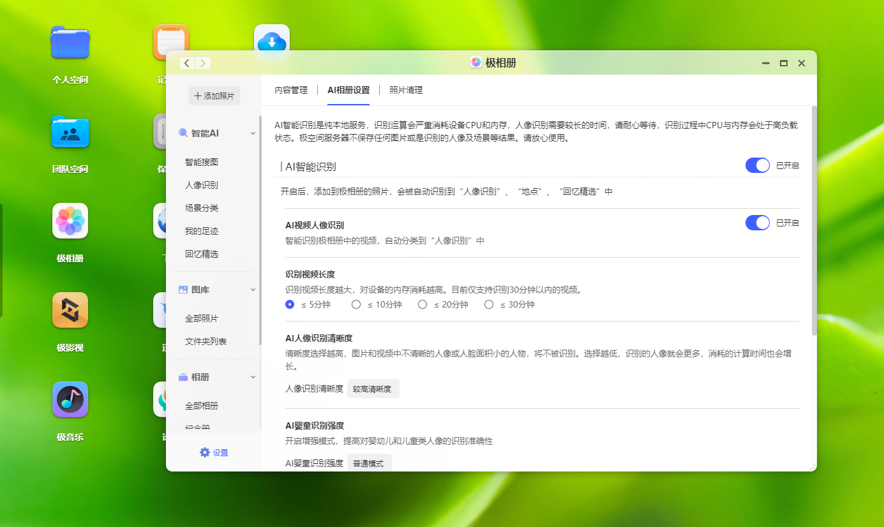This screenshot has width=884, height=527.
Task: Turn off the AI视频人像识别 switch
Action: pyautogui.click(x=758, y=223)
